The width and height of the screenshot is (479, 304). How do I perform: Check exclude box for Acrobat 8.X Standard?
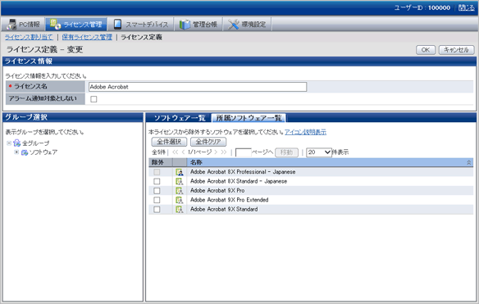click(x=157, y=181)
